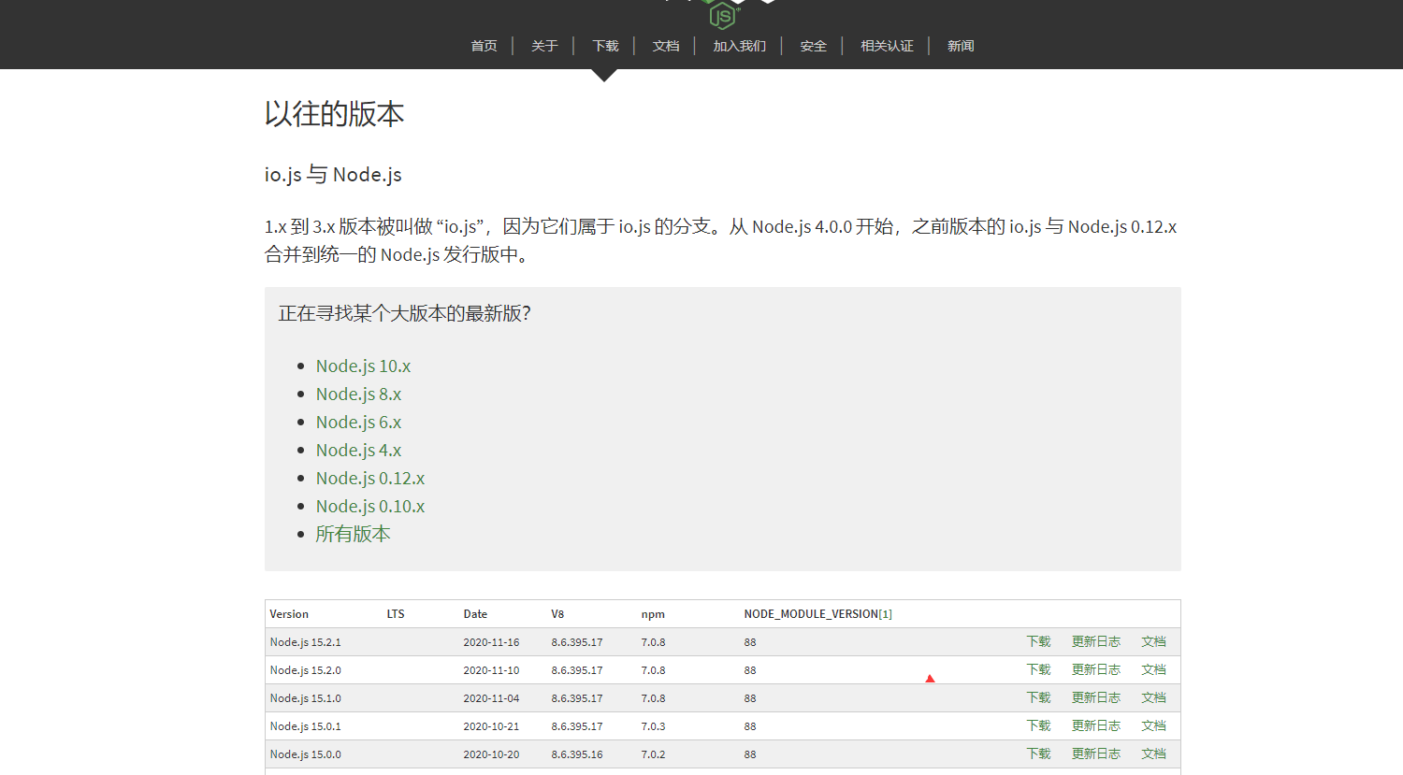The image size is (1403, 775).
Task: Open the 文档 navigation item
Action: pyautogui.click(x=666, y=45)
